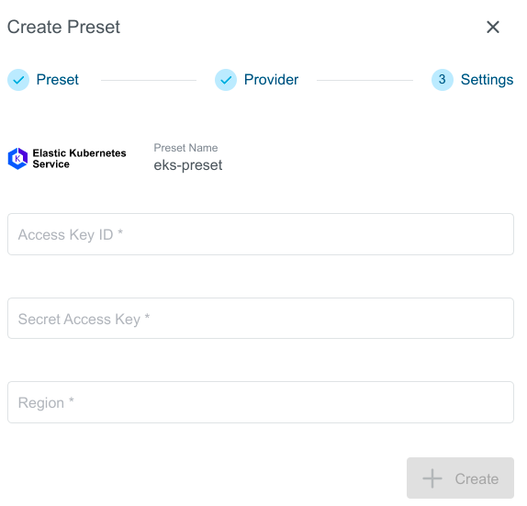Select the Settings step label
Image resolution: width=527 pixels, height=506 pixels.
487,80
